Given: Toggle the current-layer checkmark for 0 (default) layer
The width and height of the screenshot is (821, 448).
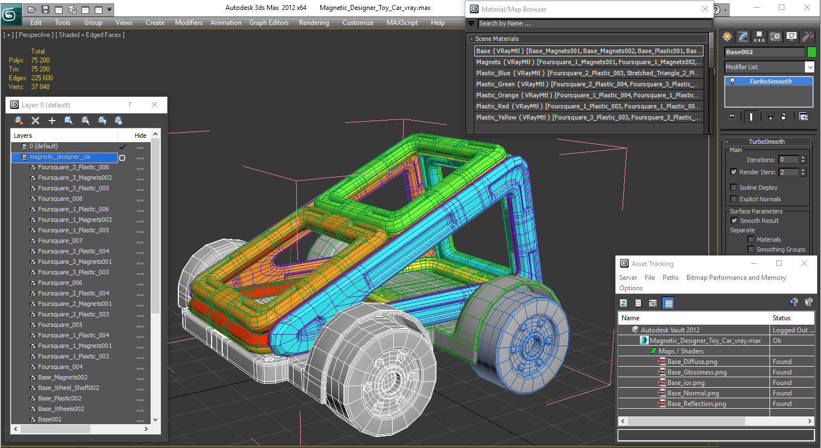Looking at the screenshot, I should click(123, 147).
